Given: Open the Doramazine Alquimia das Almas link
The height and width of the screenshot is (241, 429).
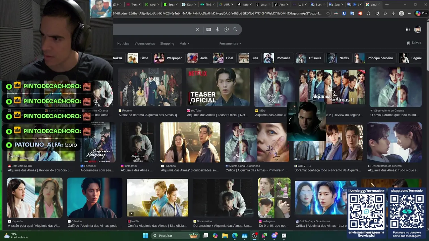Looking at the screenshot, I should [x=223, y=226].
